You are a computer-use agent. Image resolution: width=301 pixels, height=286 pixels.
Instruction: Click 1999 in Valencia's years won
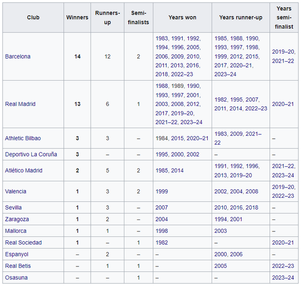pos(162,192)
